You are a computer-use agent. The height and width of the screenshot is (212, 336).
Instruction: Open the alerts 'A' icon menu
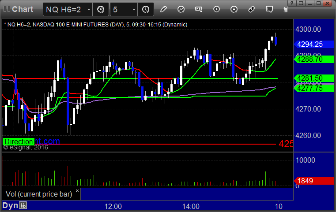pos(234,9)
